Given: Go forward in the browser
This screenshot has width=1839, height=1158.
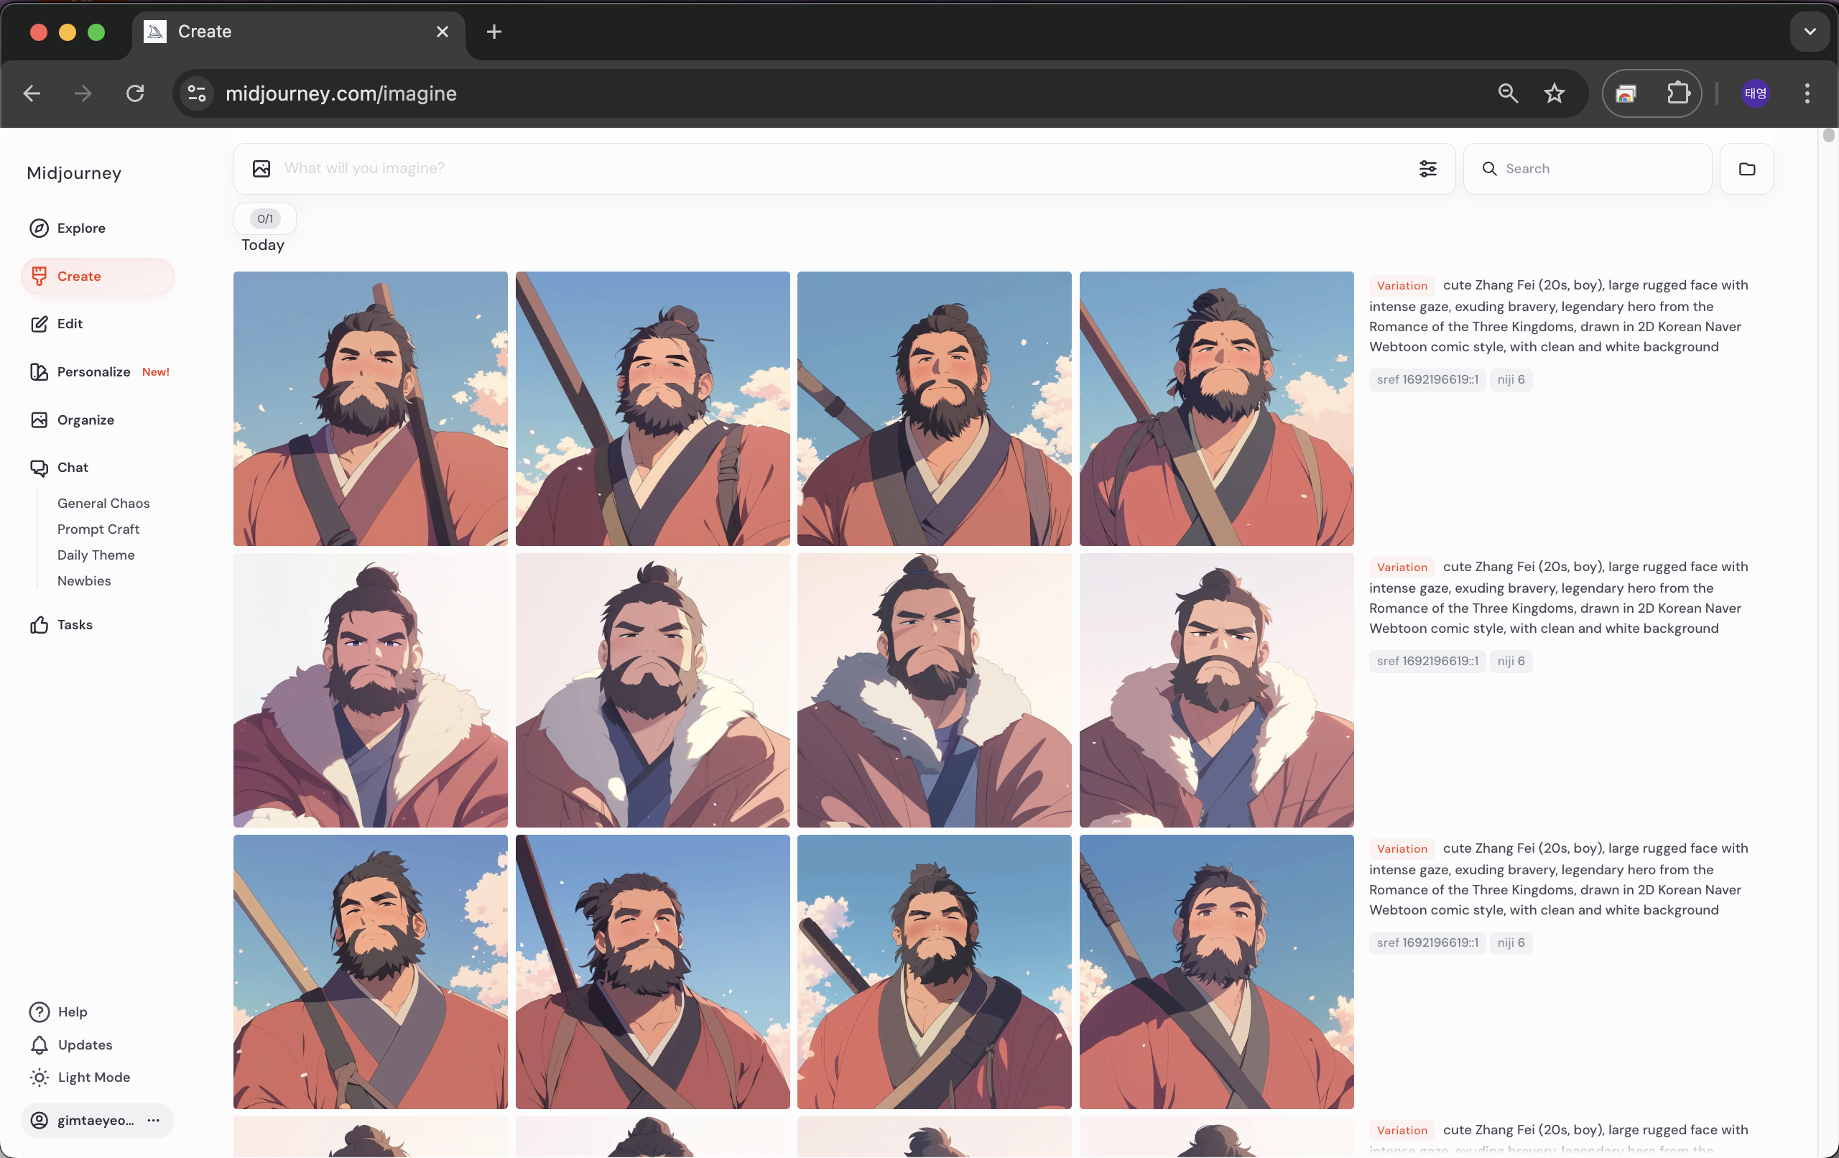Looking at the screenshot, I should (x=83, y=94).
